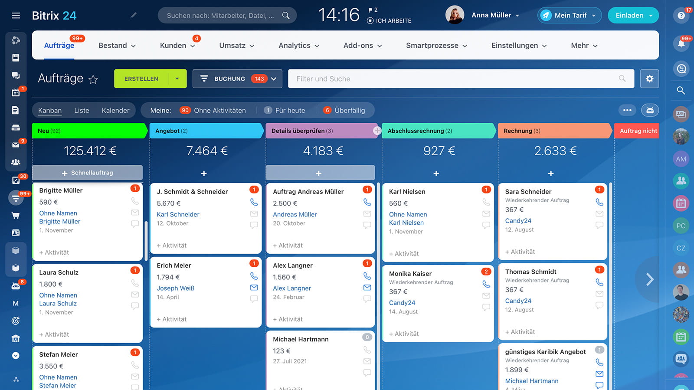Viewport: 694px width, 390px height.
Task: Click the robot automation icon above the board
Action: tap(650, 110)
